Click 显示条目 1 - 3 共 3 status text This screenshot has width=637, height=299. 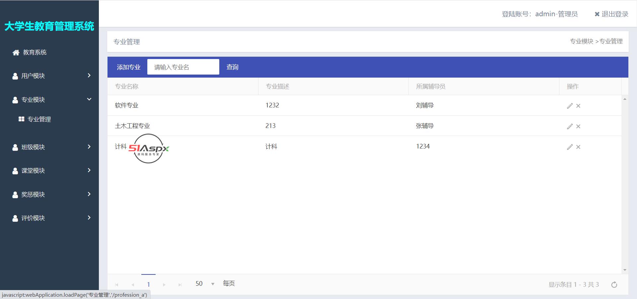click(574, 284)
